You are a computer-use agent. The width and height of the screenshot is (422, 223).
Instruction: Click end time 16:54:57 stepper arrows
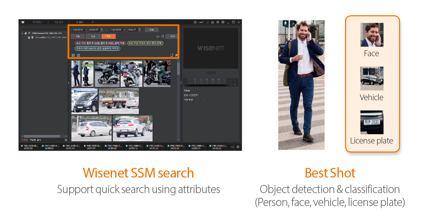[x=140, y=30]
